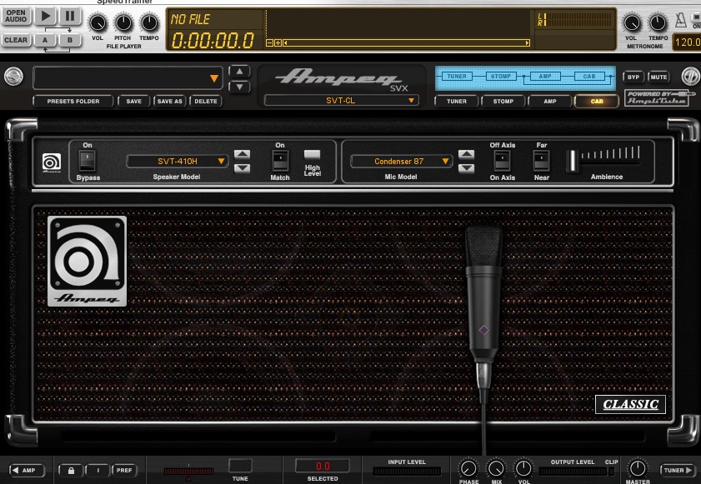Click the file player TEMPO knob

pos(149,22)
